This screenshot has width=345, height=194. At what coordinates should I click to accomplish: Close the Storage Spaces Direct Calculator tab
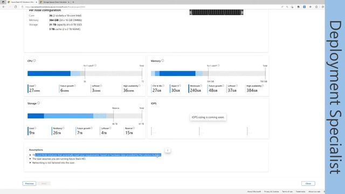pos(68,2)
